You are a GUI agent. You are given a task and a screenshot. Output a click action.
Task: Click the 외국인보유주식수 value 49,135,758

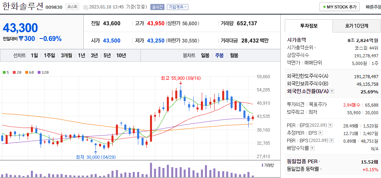367,84
